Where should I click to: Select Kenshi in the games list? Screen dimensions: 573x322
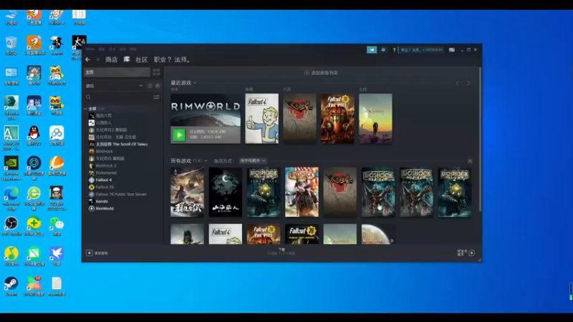pyautogui.click(x=102, y=202)
